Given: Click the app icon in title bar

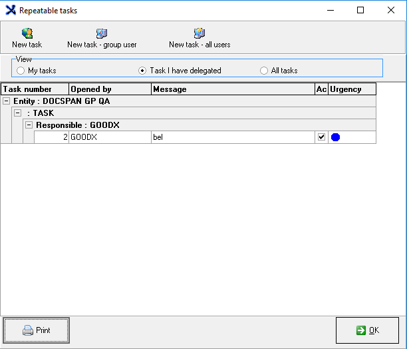Looking at the screenshot, I should point(11,11).
